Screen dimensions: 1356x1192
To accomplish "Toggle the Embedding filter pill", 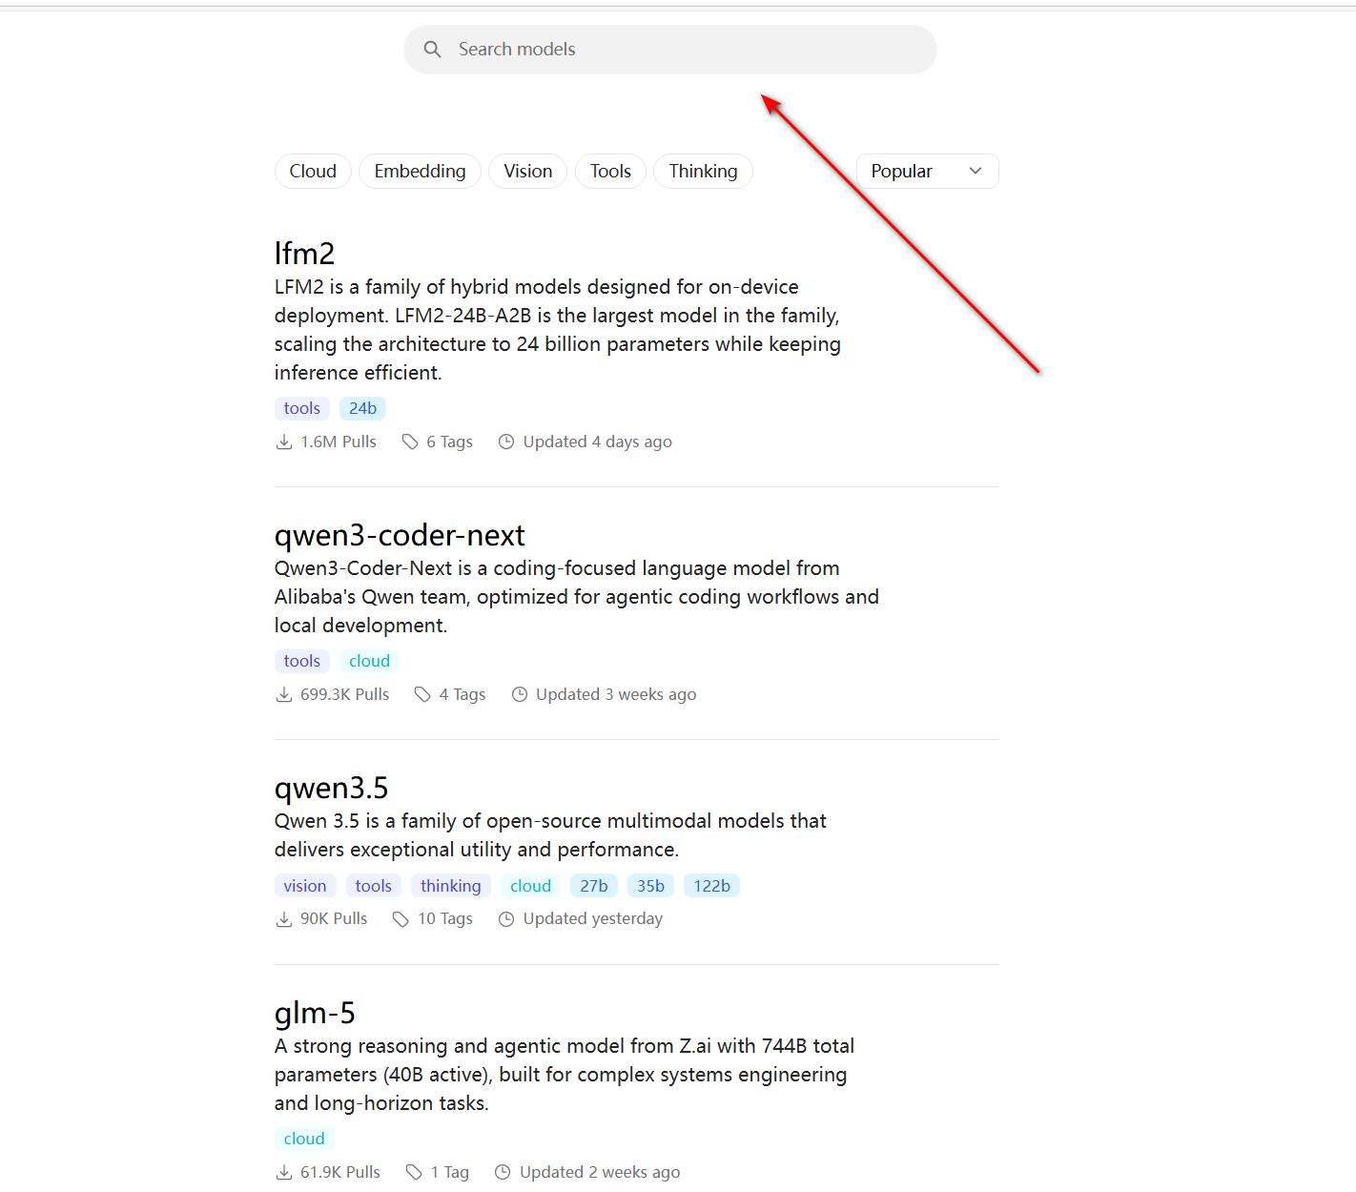I will click(x=420, y=172).
